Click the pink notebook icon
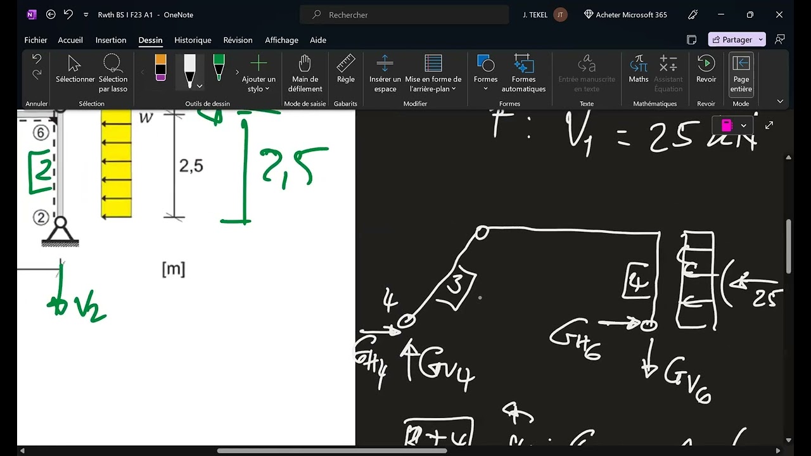The height and width of the screenshot is (456, 811). 727,125
